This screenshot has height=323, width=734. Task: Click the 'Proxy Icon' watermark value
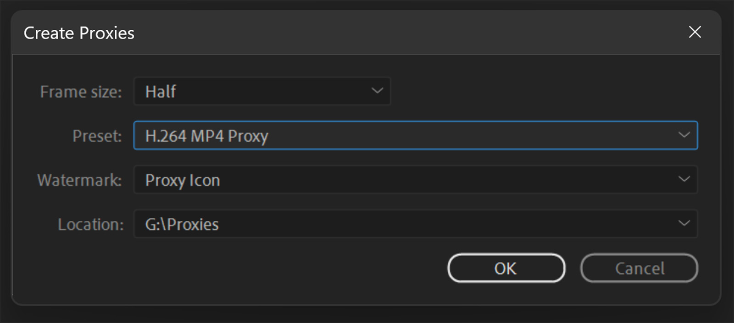(183, 180)
